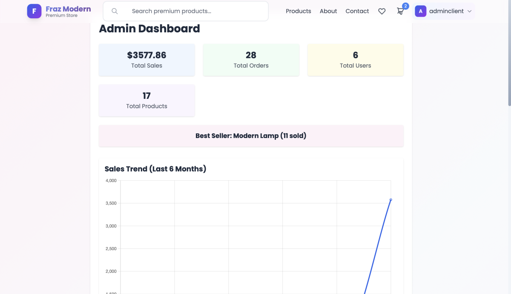Click the adminclient username label
511x294 pixels.
pos(446,12)
